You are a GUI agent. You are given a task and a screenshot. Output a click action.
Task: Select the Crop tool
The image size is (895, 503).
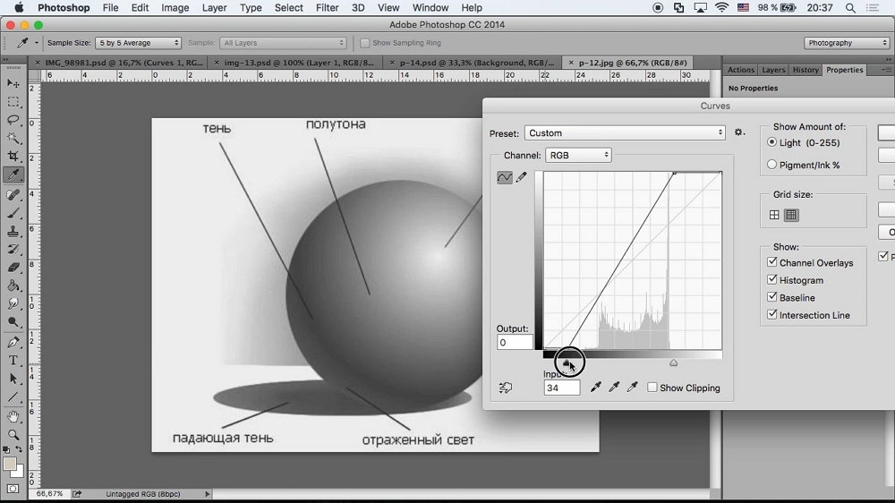tap(13, 157)
